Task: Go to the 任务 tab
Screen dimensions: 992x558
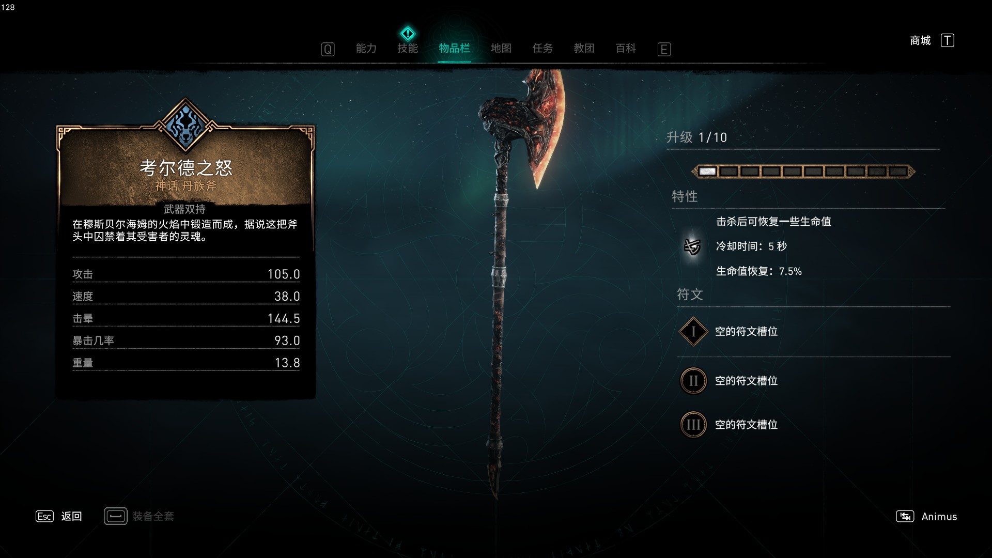Action: tap(542, 48)
